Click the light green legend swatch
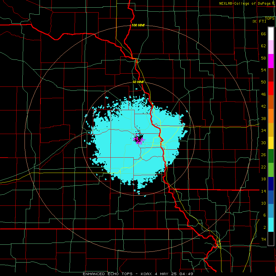 pyautogui.click(x=271, y=170)
